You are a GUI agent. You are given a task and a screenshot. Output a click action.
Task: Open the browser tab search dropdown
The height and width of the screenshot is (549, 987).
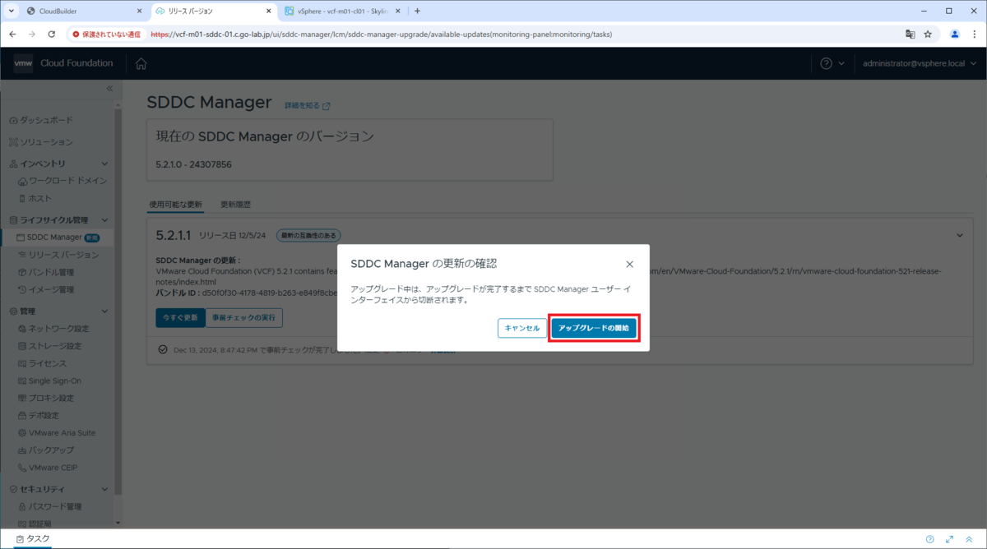(x=11, y=11)
